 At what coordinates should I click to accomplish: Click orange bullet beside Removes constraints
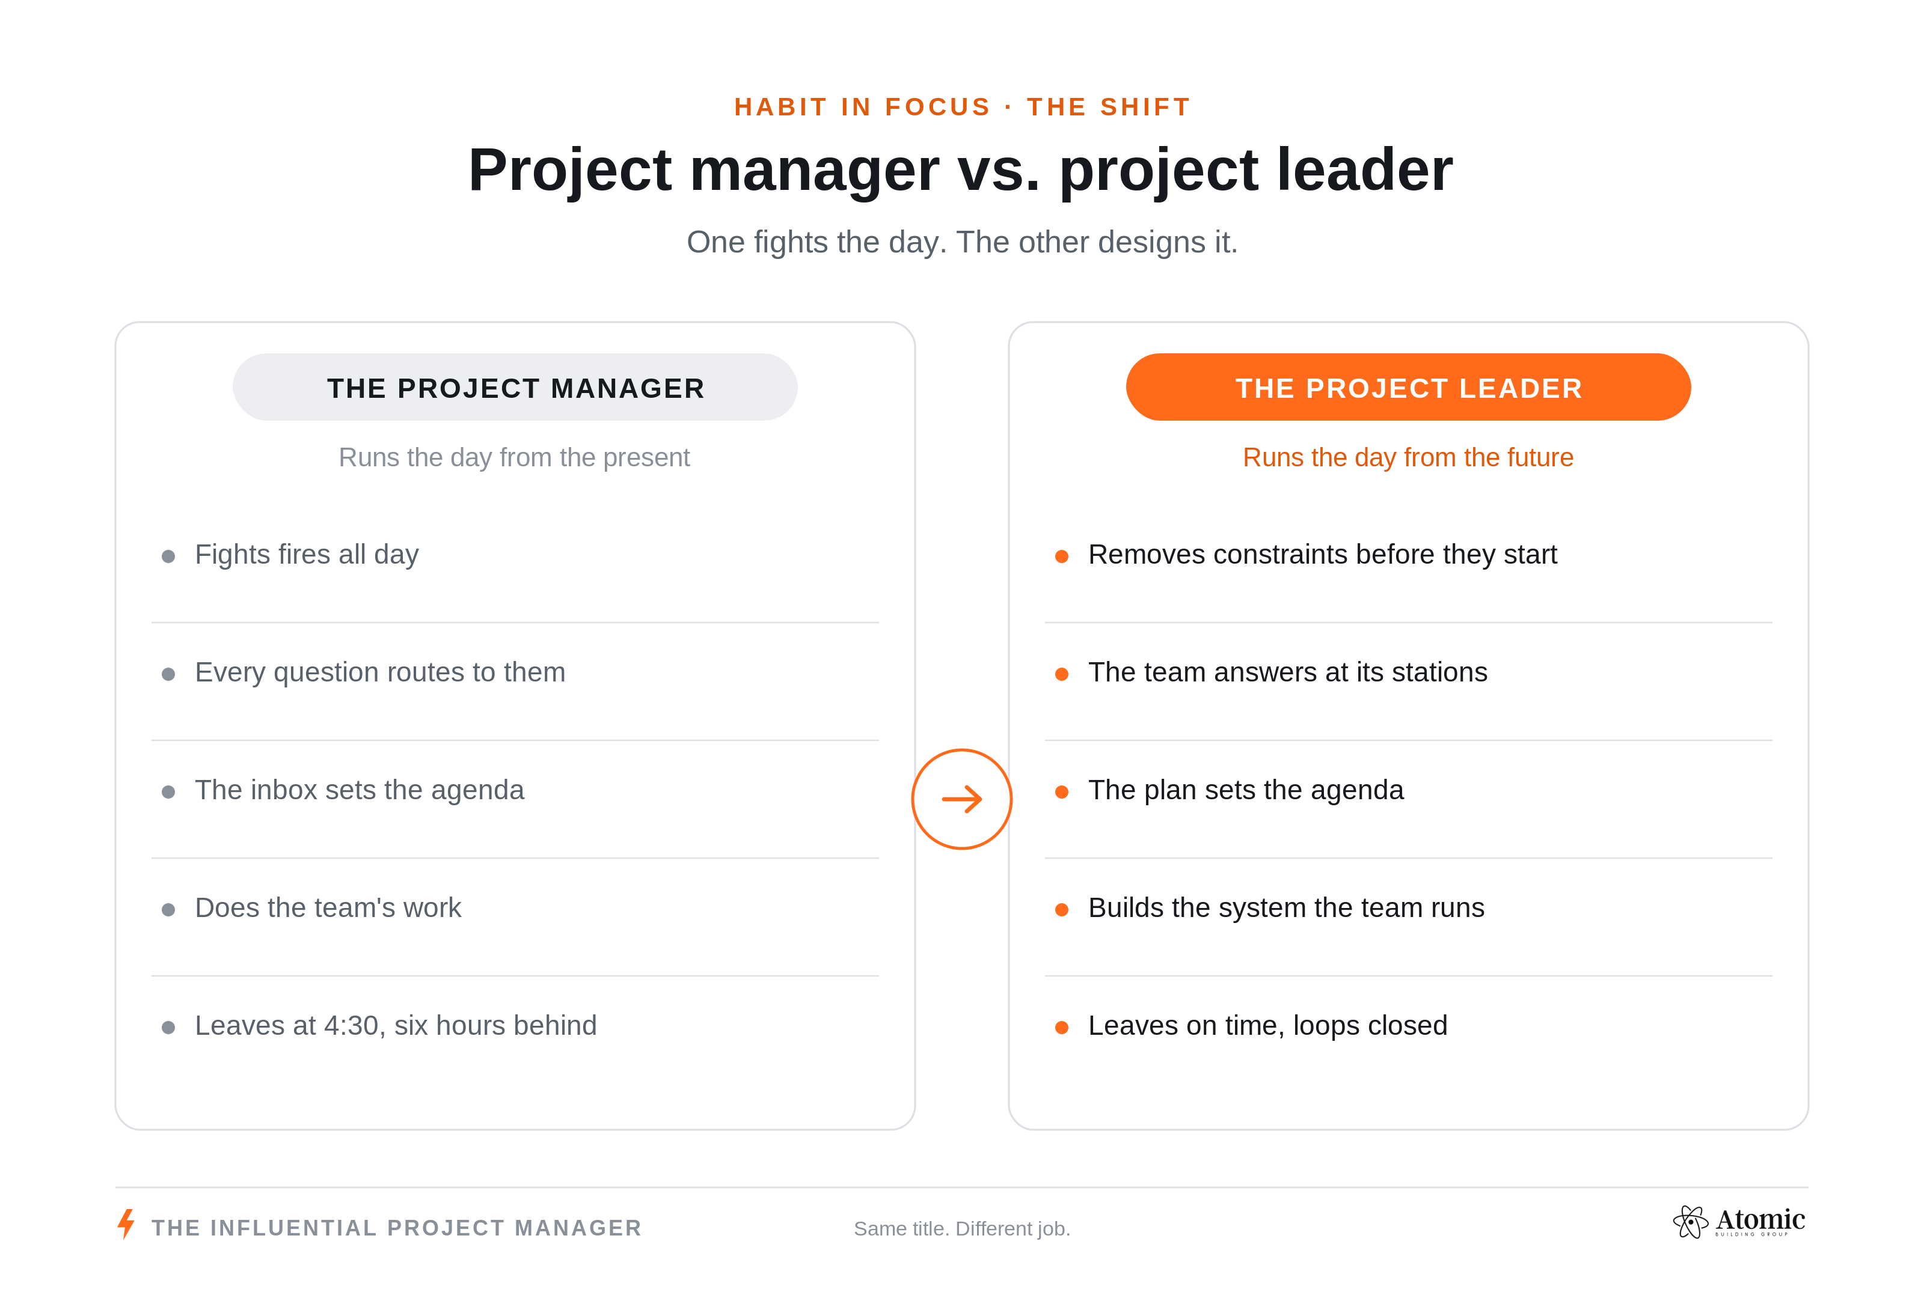click(x=1061, y=556)
